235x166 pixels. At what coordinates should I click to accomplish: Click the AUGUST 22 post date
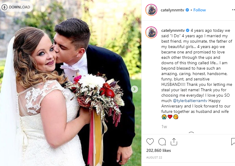(154, 158)
